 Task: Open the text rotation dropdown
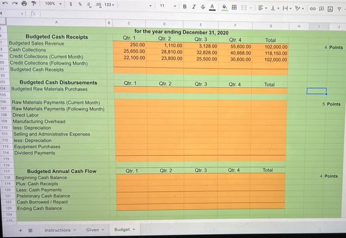coord(300,8)
